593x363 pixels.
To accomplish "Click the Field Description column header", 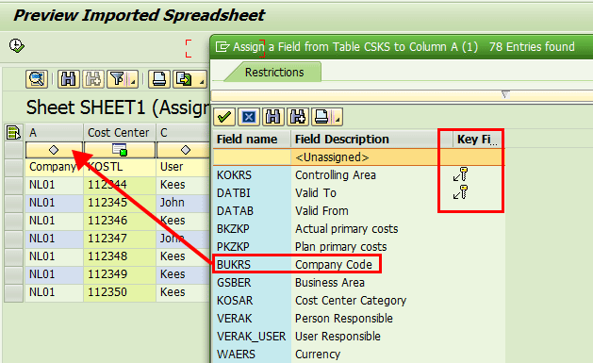I will 371,140.
